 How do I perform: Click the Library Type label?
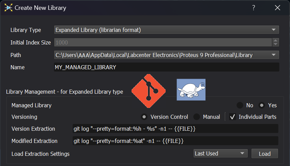(x=26, y=30)
